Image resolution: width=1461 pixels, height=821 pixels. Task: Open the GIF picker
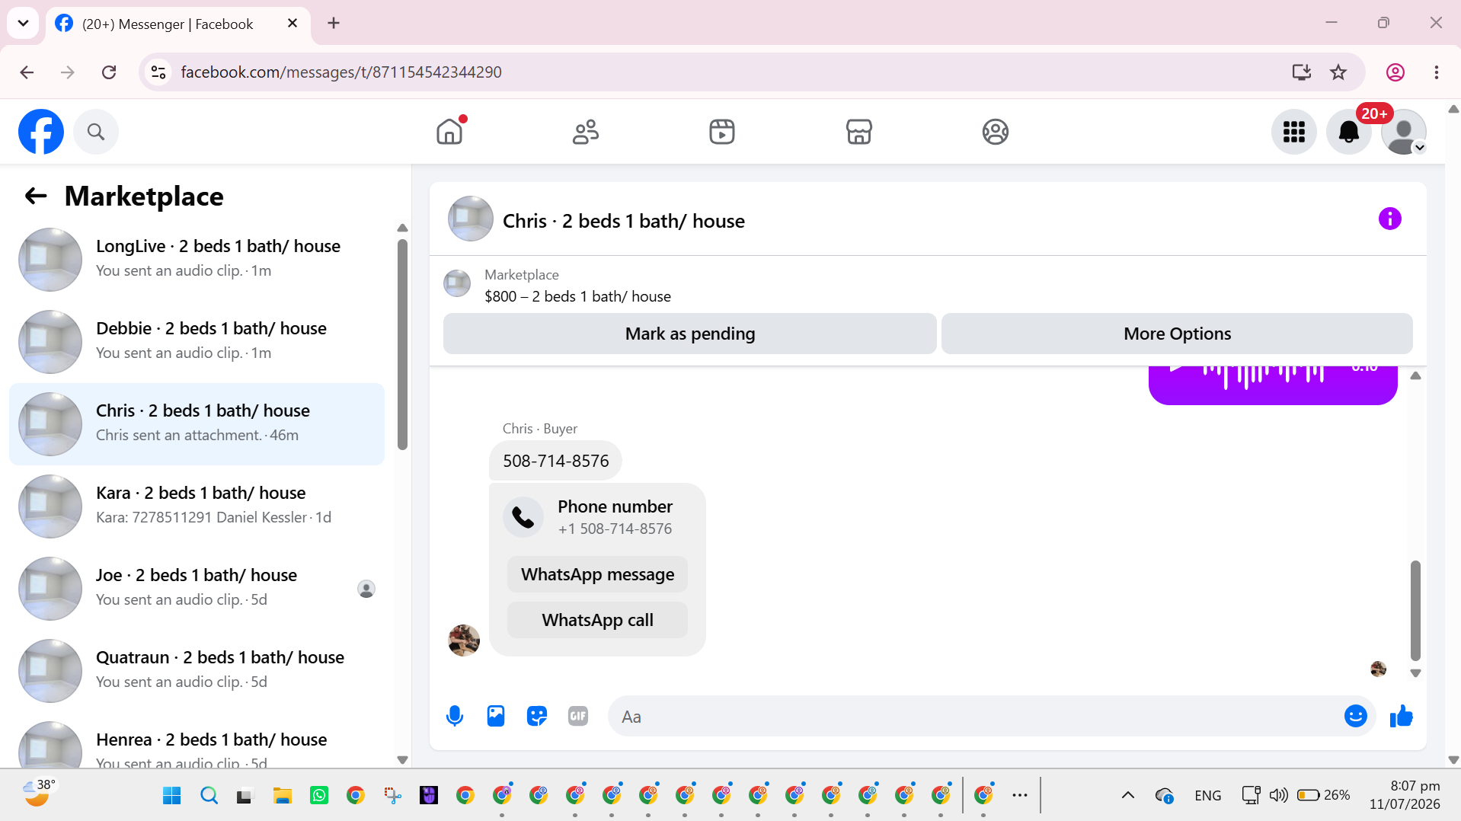578,716
